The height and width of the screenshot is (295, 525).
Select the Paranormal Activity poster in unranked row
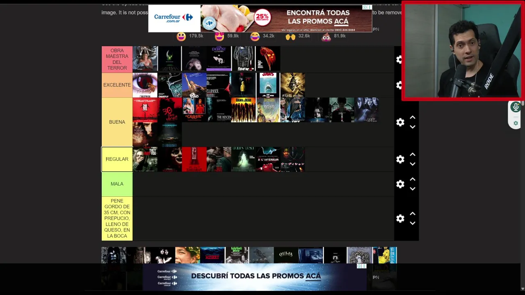pyautogui.click(x=310, y=255)
